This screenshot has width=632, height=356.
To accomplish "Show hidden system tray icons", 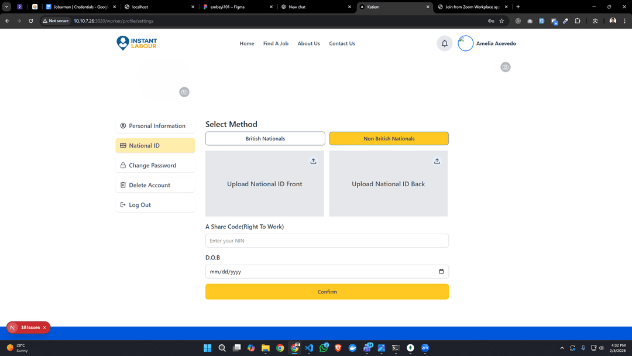I will pos(562,348).
